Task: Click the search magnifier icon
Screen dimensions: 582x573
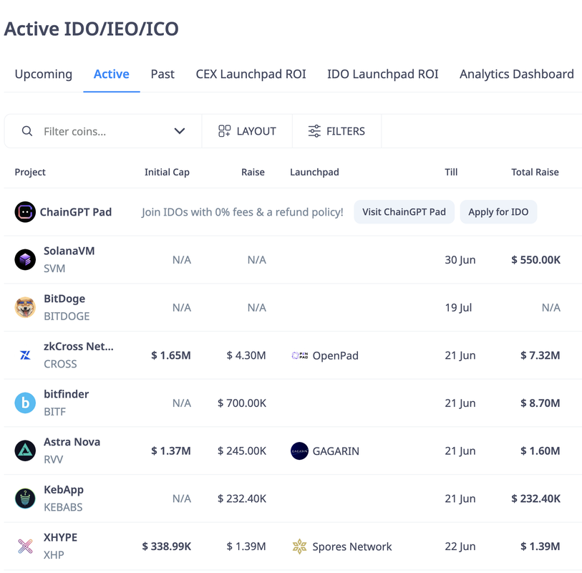Action: pos(27,131)
